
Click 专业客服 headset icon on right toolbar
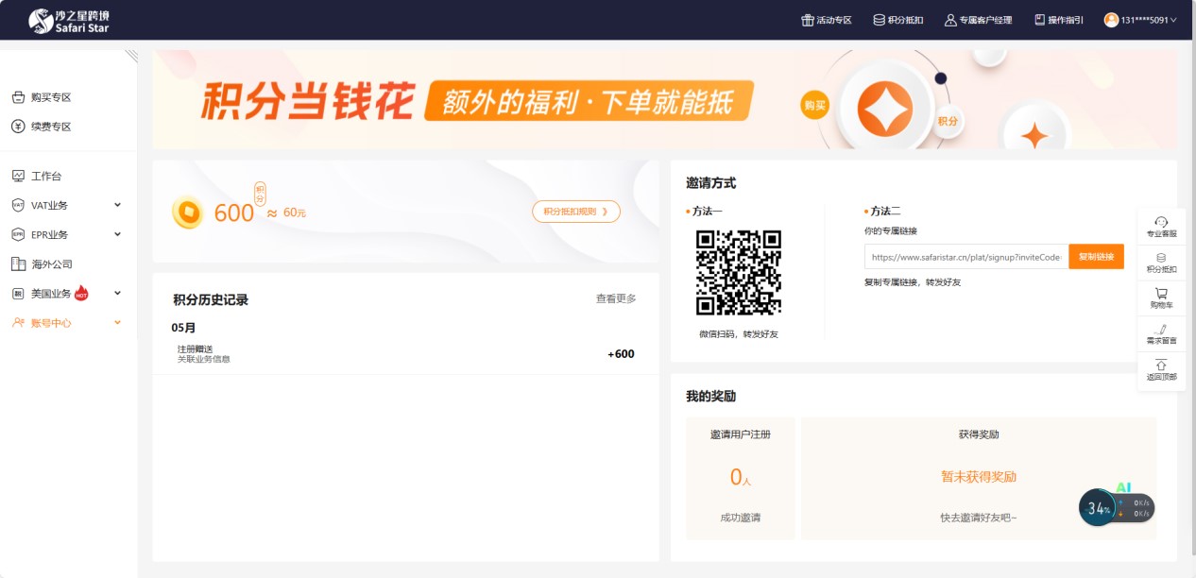point(1161,221)
